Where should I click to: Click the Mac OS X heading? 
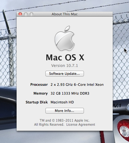65,58
